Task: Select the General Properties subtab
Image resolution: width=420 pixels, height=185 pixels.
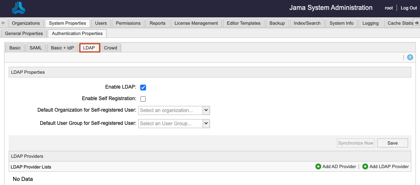Action: pyautogui.click(x=24, y=33)
